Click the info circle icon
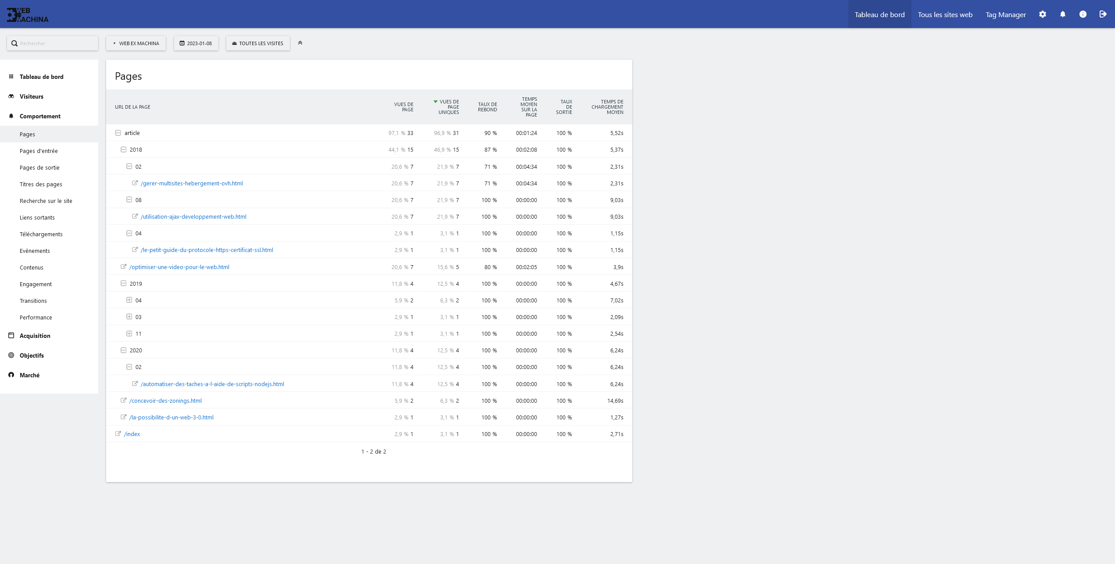 pos(1083,14)
